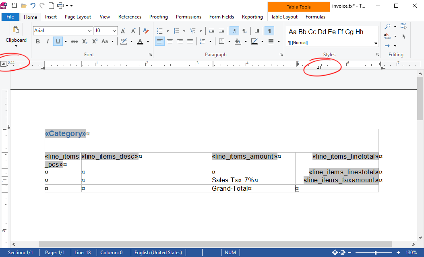
Task: Switch to the Insert tab
Action: 51,17
